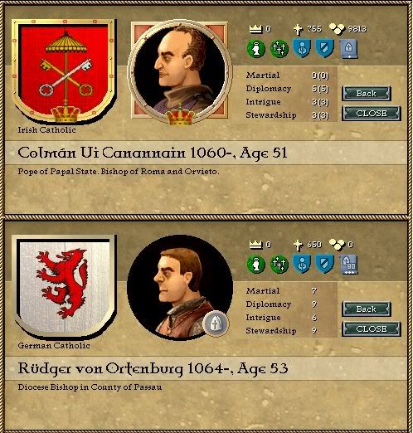413x433 pixels.
Task: Click CLOSE in Colmán's panel
Action: pyautogui.click(x=372, y=113)
